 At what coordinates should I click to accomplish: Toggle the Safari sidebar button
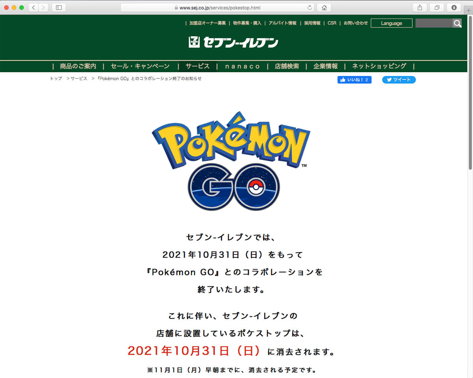pyautogui.click(x=59, y=7)
